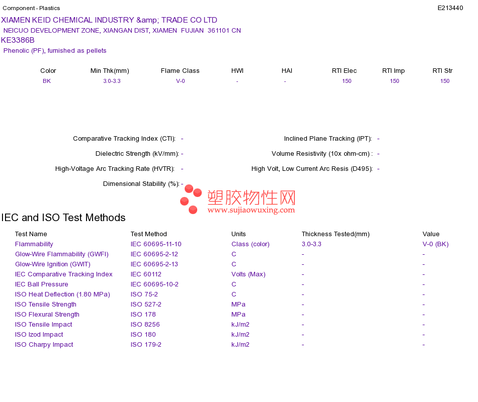Click the KE3386B material designation
Screen dimensions: 478x402
tap(18, 40)
